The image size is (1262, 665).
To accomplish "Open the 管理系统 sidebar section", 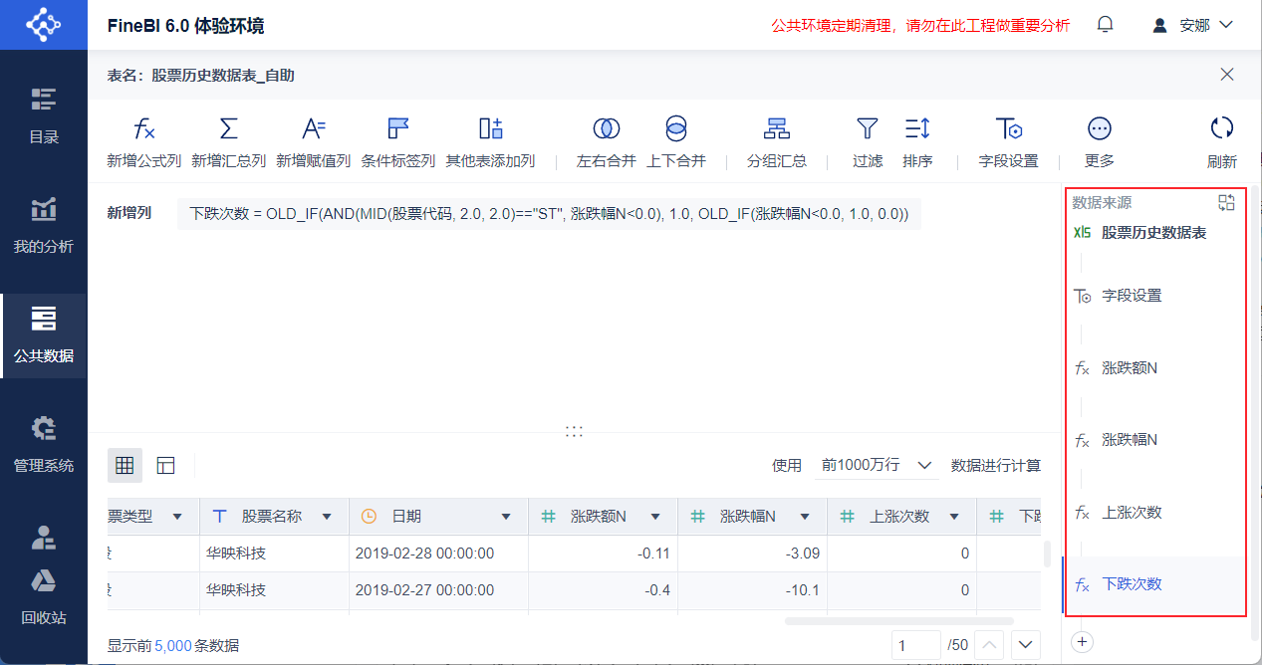I will click(x=43, y=445).
